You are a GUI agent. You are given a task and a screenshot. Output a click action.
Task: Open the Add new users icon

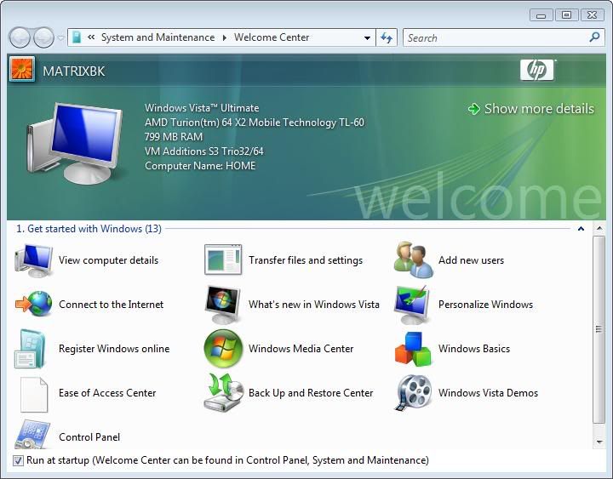tap(414, 260)
